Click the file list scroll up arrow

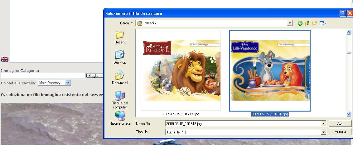[x=349, y=32]
